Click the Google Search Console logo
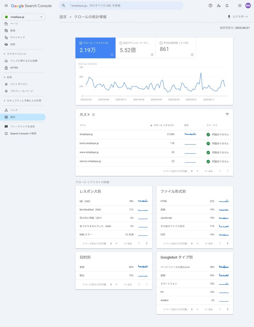 [31, 6]
